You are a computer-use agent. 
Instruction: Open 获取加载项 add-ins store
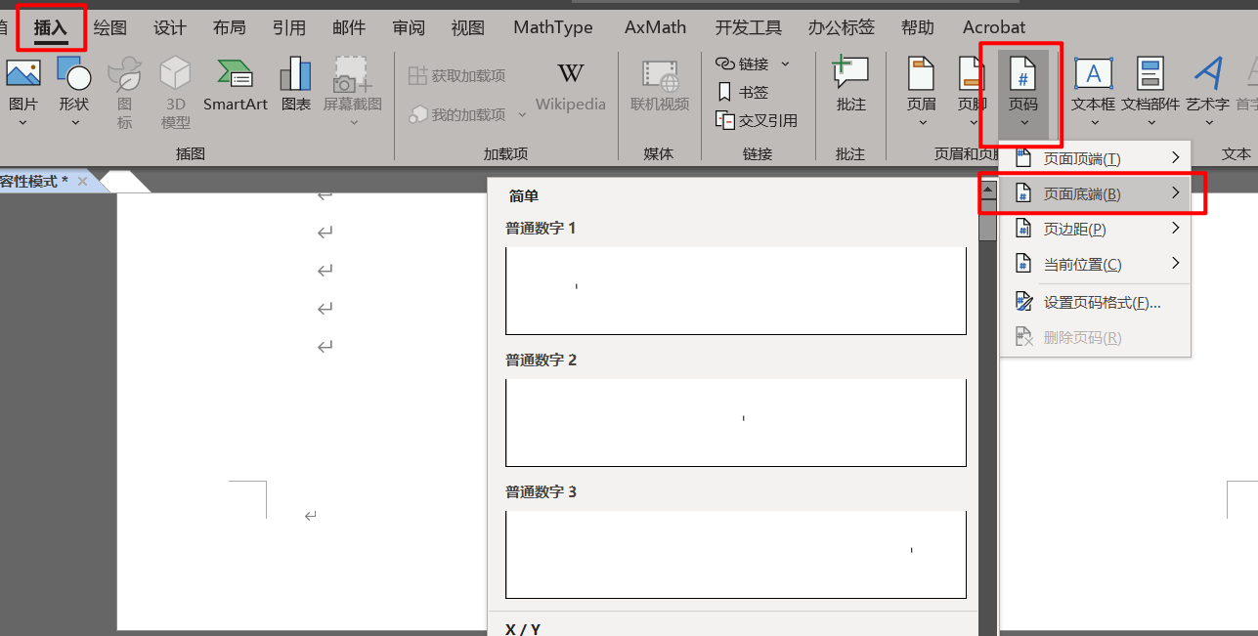click(x=457, y=75)
